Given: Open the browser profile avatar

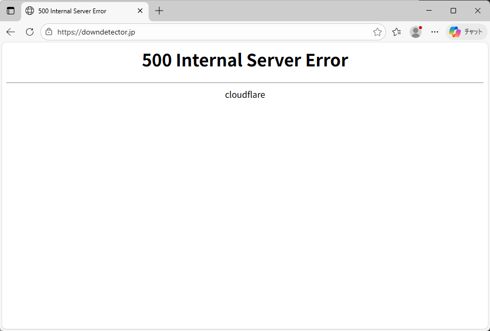Looking at the screenshot, I should (416, 32).
